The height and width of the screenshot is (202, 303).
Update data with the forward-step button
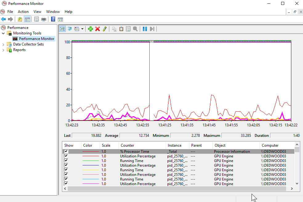point(152,29)
